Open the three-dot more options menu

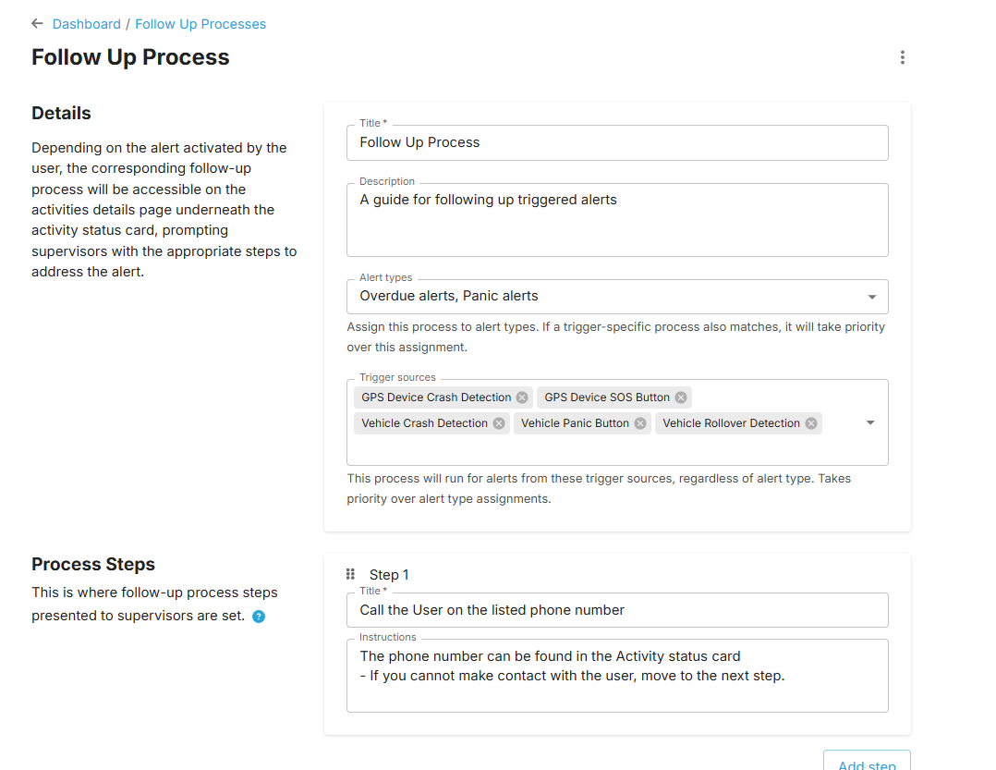[902, 57]
